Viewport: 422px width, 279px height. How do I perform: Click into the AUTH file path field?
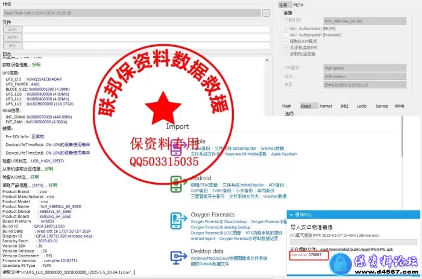[x=146, y=37]
